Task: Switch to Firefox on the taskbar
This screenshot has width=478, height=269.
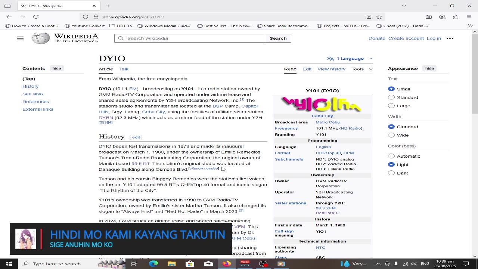Action: 227,264
